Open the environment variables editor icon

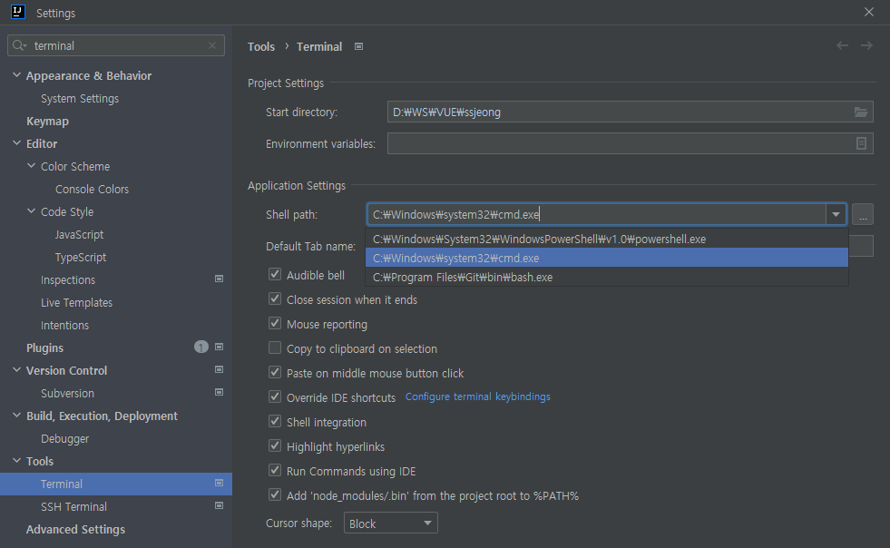coord(861,143)
